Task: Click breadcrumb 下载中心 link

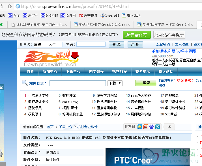Action: click(x=65, y=127)
